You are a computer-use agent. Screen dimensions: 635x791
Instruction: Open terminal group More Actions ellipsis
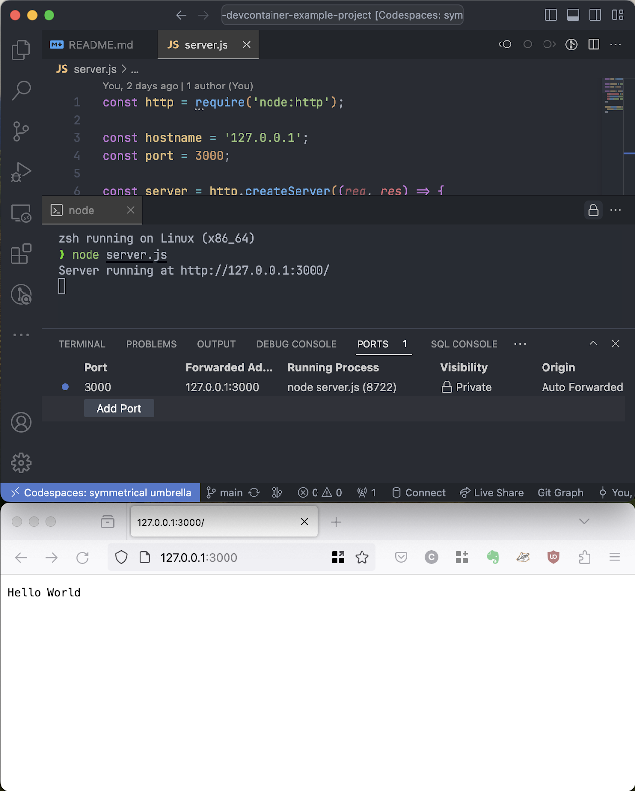[x=616, y=210]
